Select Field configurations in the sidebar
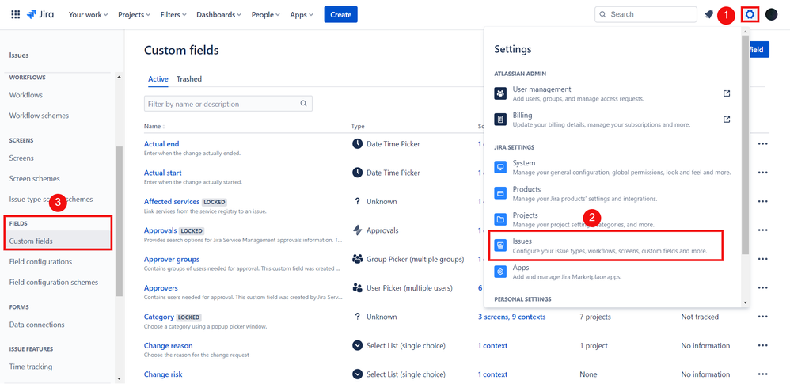Viewport: 790px width, 384px height. click(x=40, y=261)
